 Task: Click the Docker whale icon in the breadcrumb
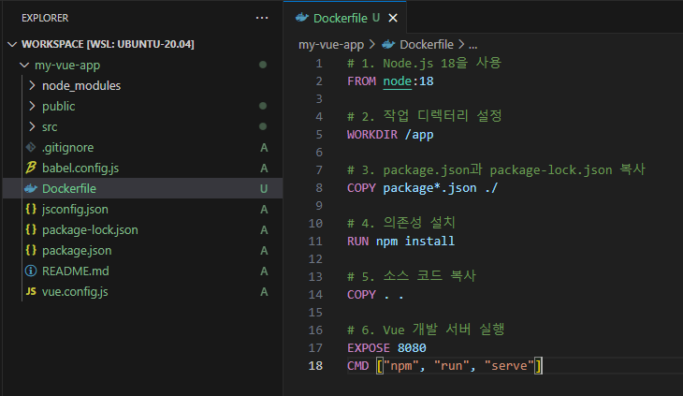(388, 44)
